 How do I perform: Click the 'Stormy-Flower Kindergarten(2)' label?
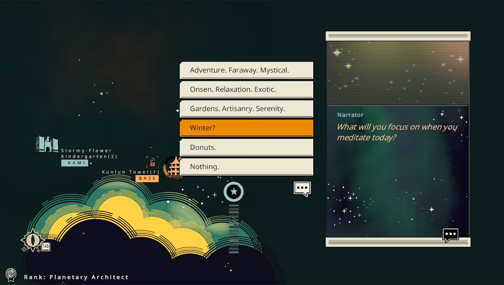click(89, 154)
